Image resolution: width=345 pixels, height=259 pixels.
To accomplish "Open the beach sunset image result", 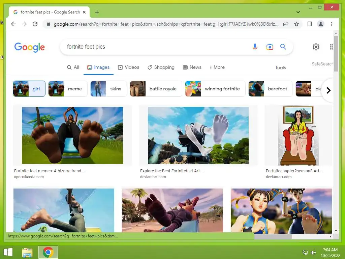I will [x=172, y=210].
